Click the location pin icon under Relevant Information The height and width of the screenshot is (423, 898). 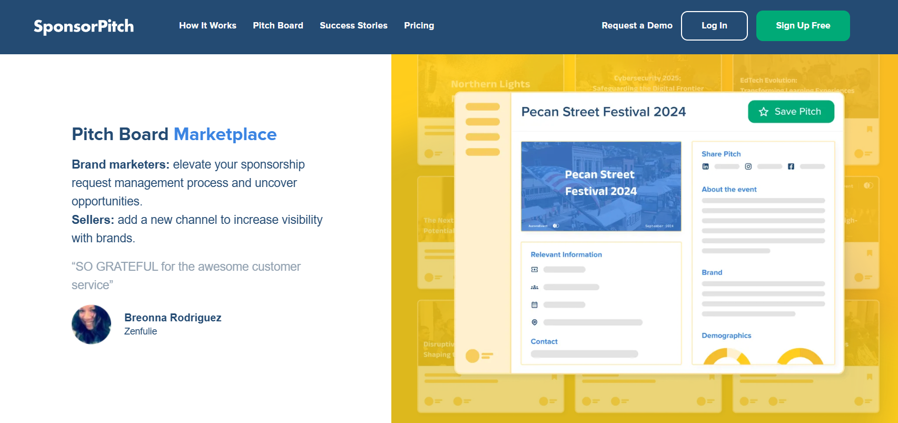pos(535,322)
